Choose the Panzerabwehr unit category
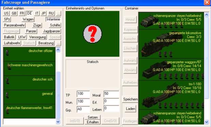Screen dimensions: 211x127 (x=14, y=25)
